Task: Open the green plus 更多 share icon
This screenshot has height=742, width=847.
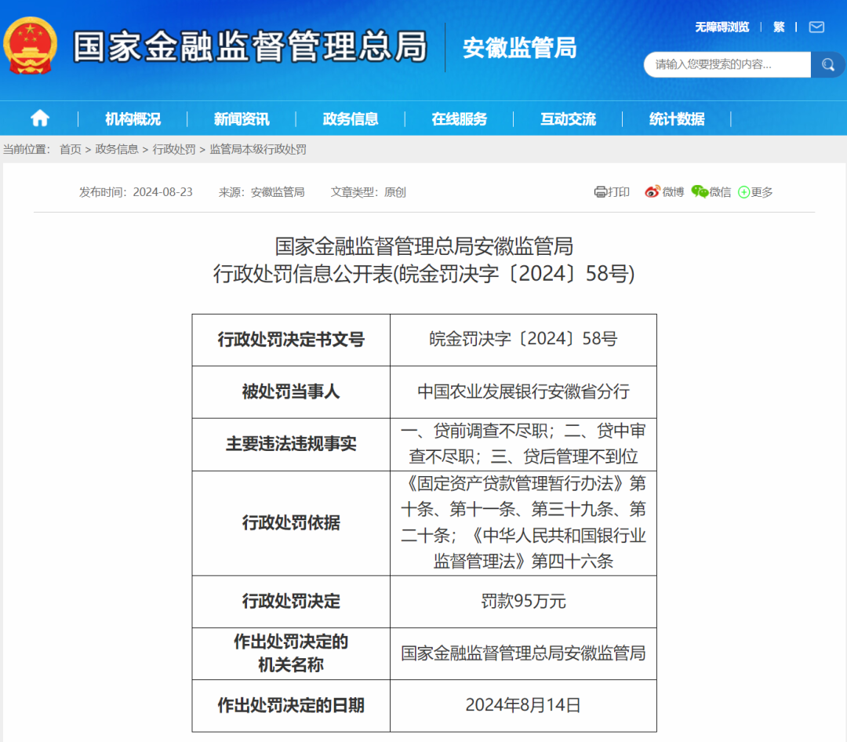Action: [x=743, y=192]
